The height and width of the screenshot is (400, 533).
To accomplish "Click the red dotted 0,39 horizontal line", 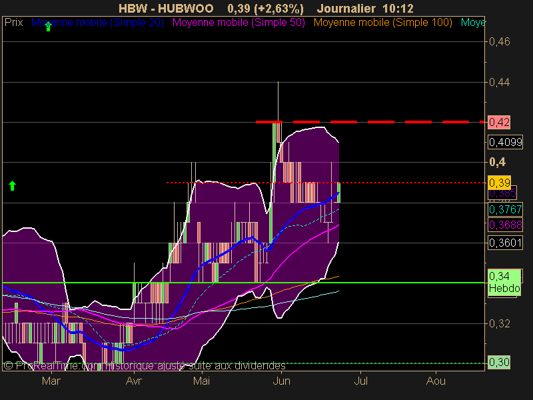I will [326, 183].
